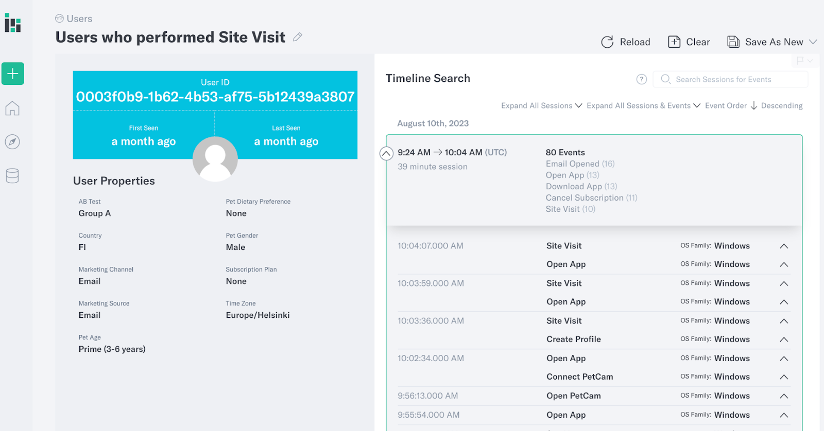824x431 pixels.
Task: Click the August 10th, 2023 date header
Action: (433, 123)
